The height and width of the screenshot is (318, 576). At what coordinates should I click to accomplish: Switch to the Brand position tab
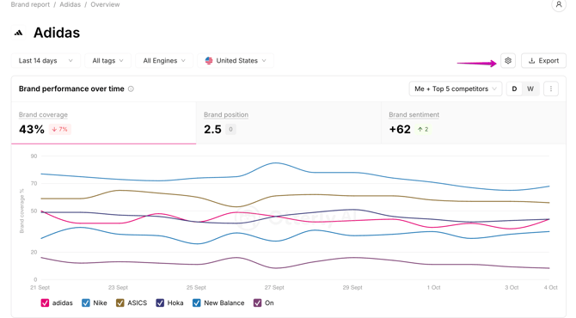(x=288, y=123)
